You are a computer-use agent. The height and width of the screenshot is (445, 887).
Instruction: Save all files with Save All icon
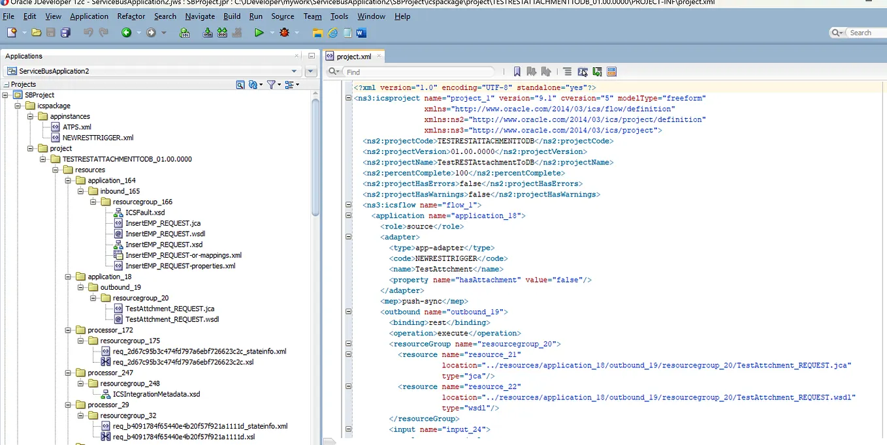pyautogui.click(x=65, y=33)
